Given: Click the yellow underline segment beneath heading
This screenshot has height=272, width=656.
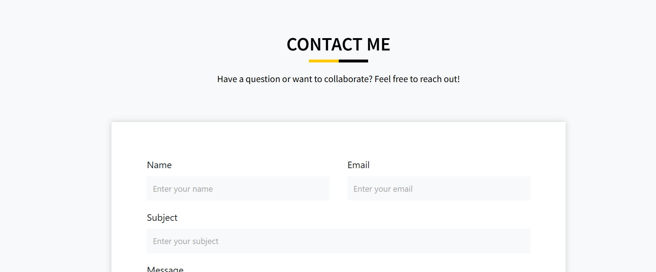Looking at the screenshot, I should 324,61.
